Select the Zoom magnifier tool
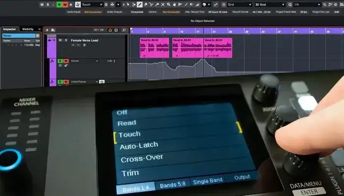 point(169,4)
